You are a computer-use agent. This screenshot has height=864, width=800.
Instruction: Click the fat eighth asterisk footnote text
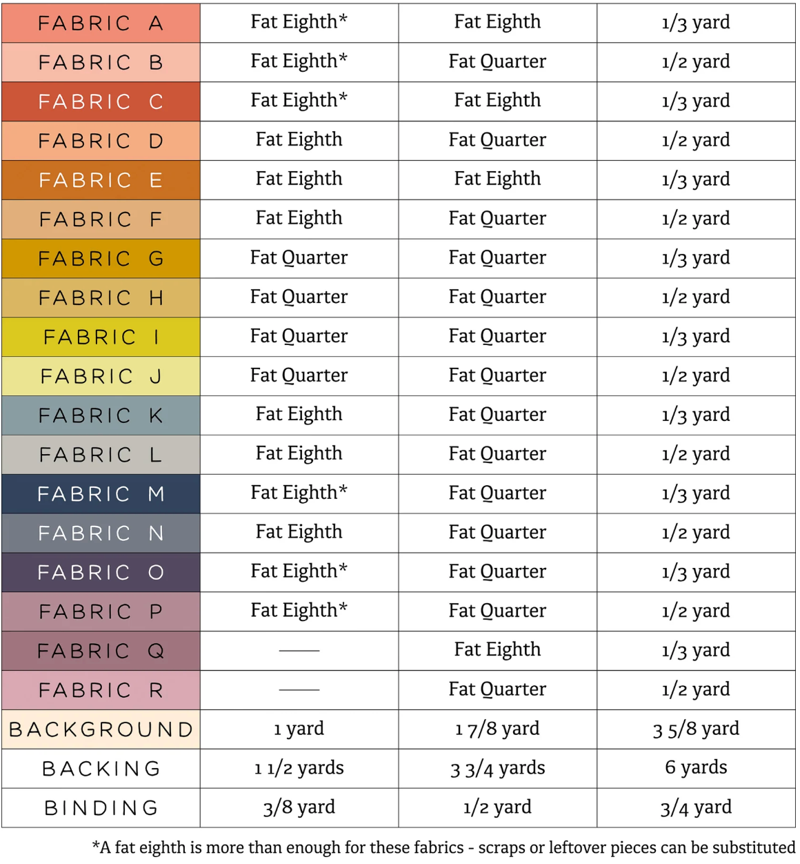click(443, 847)
